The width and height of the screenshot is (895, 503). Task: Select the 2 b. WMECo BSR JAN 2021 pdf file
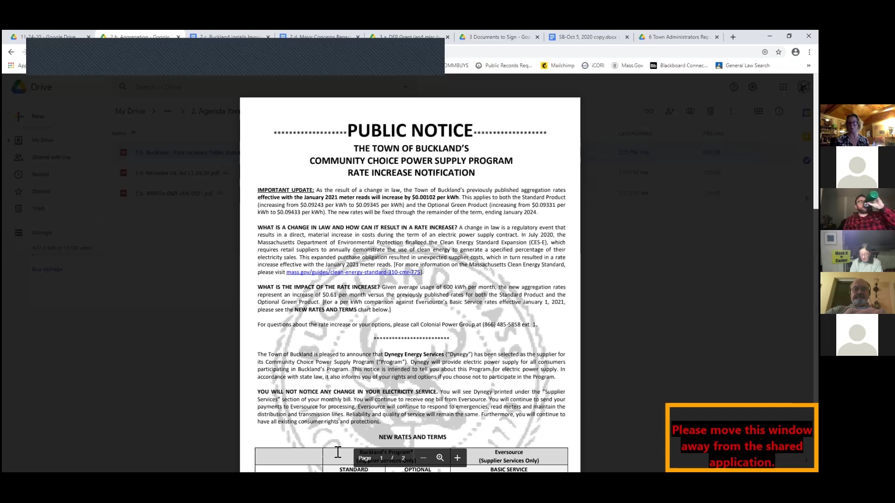click(x=174, y=193)
